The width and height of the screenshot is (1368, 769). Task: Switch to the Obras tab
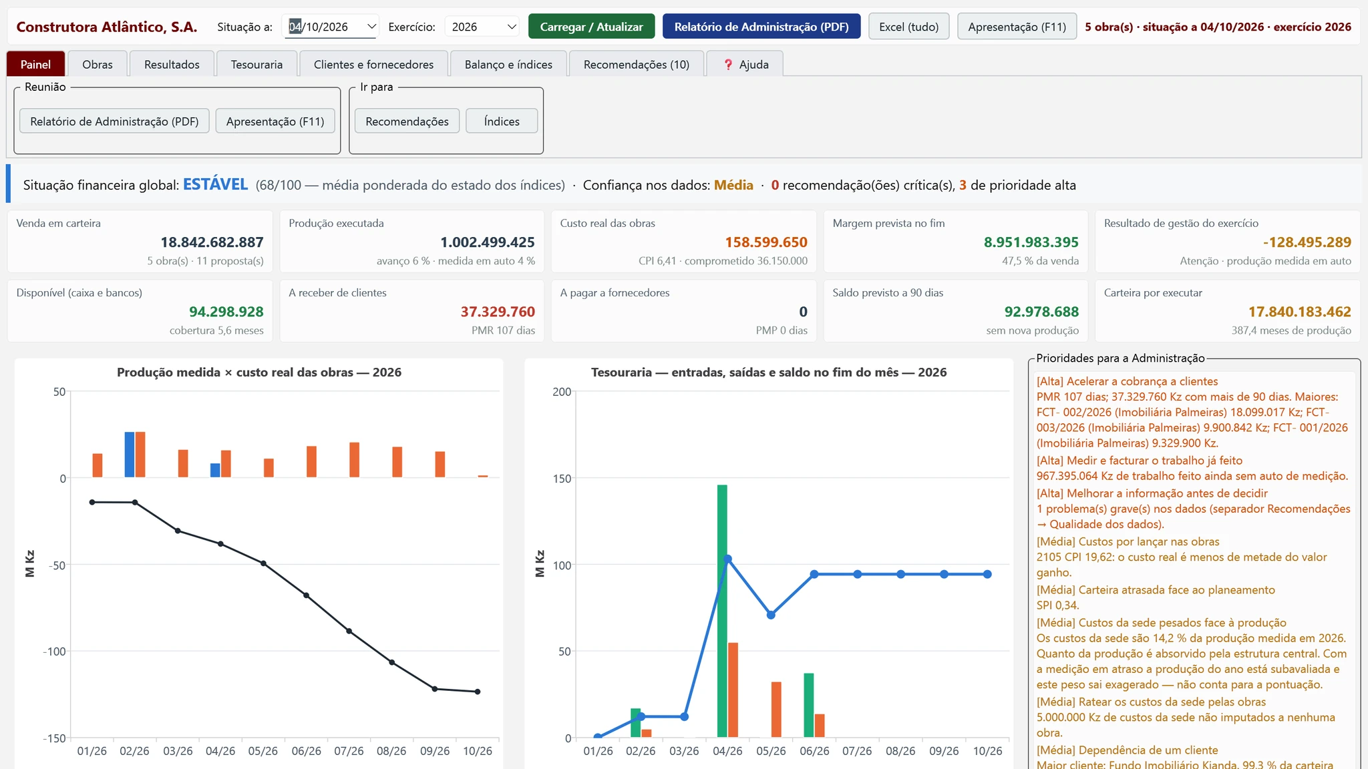pyautogui.click(x=98, y=64)
